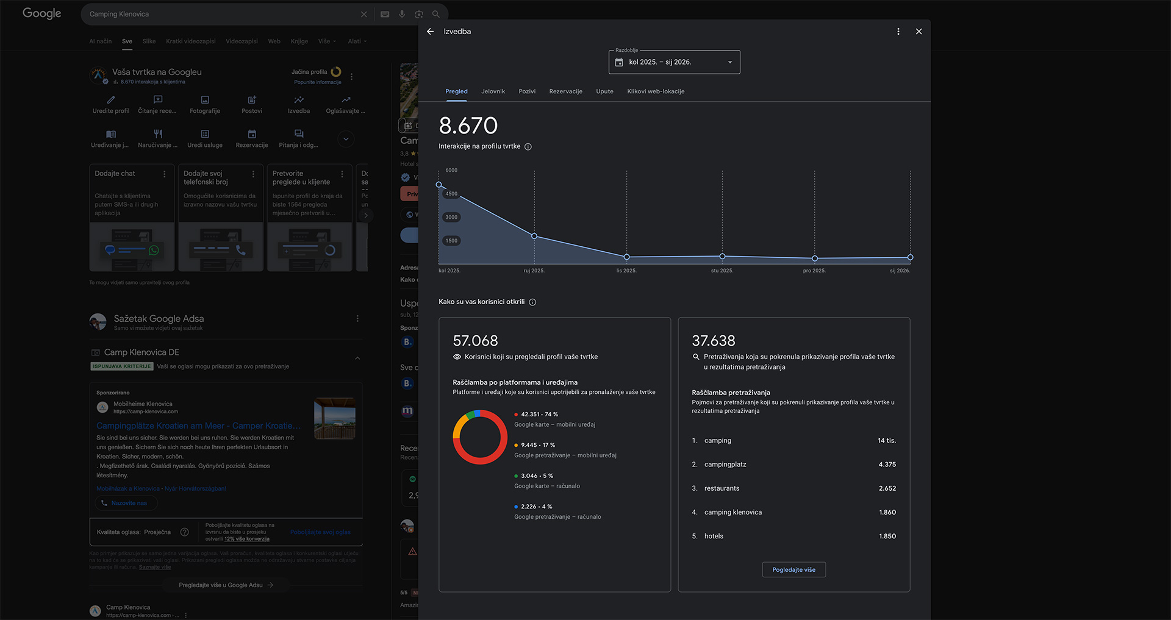Screen dimensions: 1171x620
Task: Click the voice search microphone icon
Action: 402,14
